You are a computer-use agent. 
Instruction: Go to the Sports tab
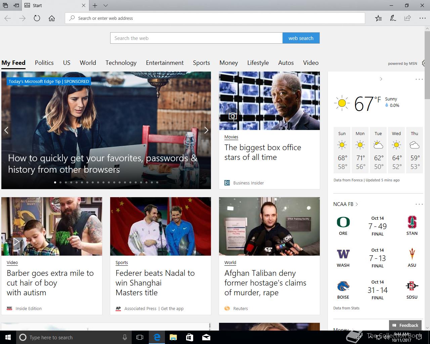pyautogui.click(x=201, y=63)
